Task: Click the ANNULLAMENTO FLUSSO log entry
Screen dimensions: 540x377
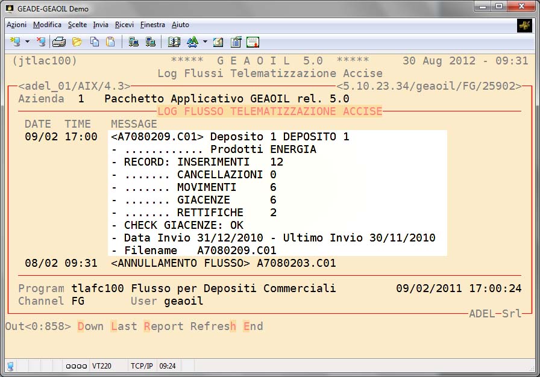Action: pos(223,263)
